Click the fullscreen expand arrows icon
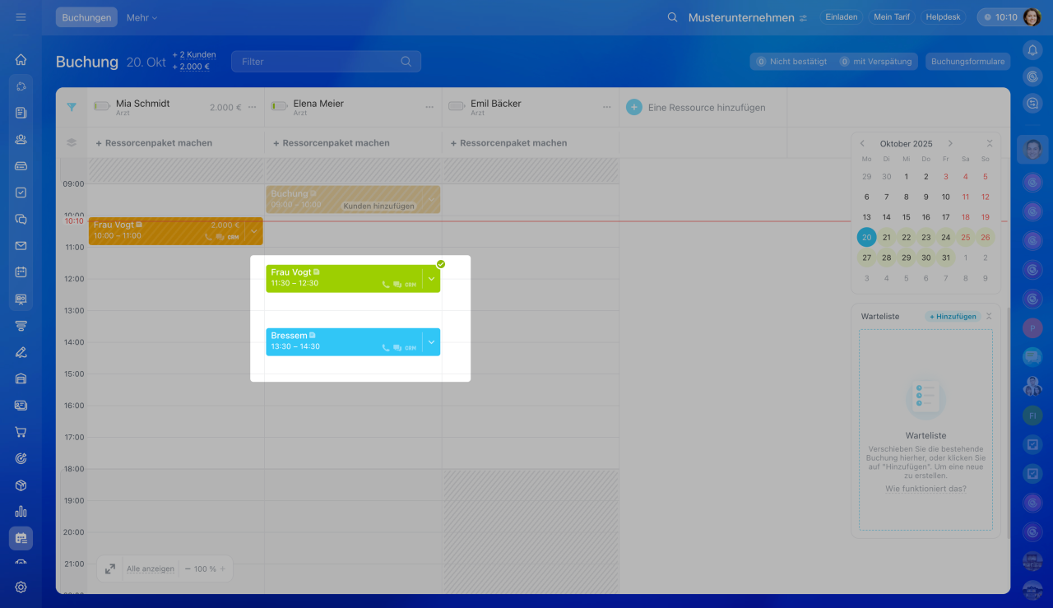Image resolution: width=1053 pixels, height=608 pixels. [109, 569]
